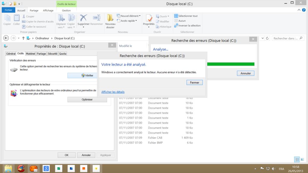Screen dimensions: 308x173
Task: Open the blue help question mark
Action: pyautogui.click(x=304, y=10)
